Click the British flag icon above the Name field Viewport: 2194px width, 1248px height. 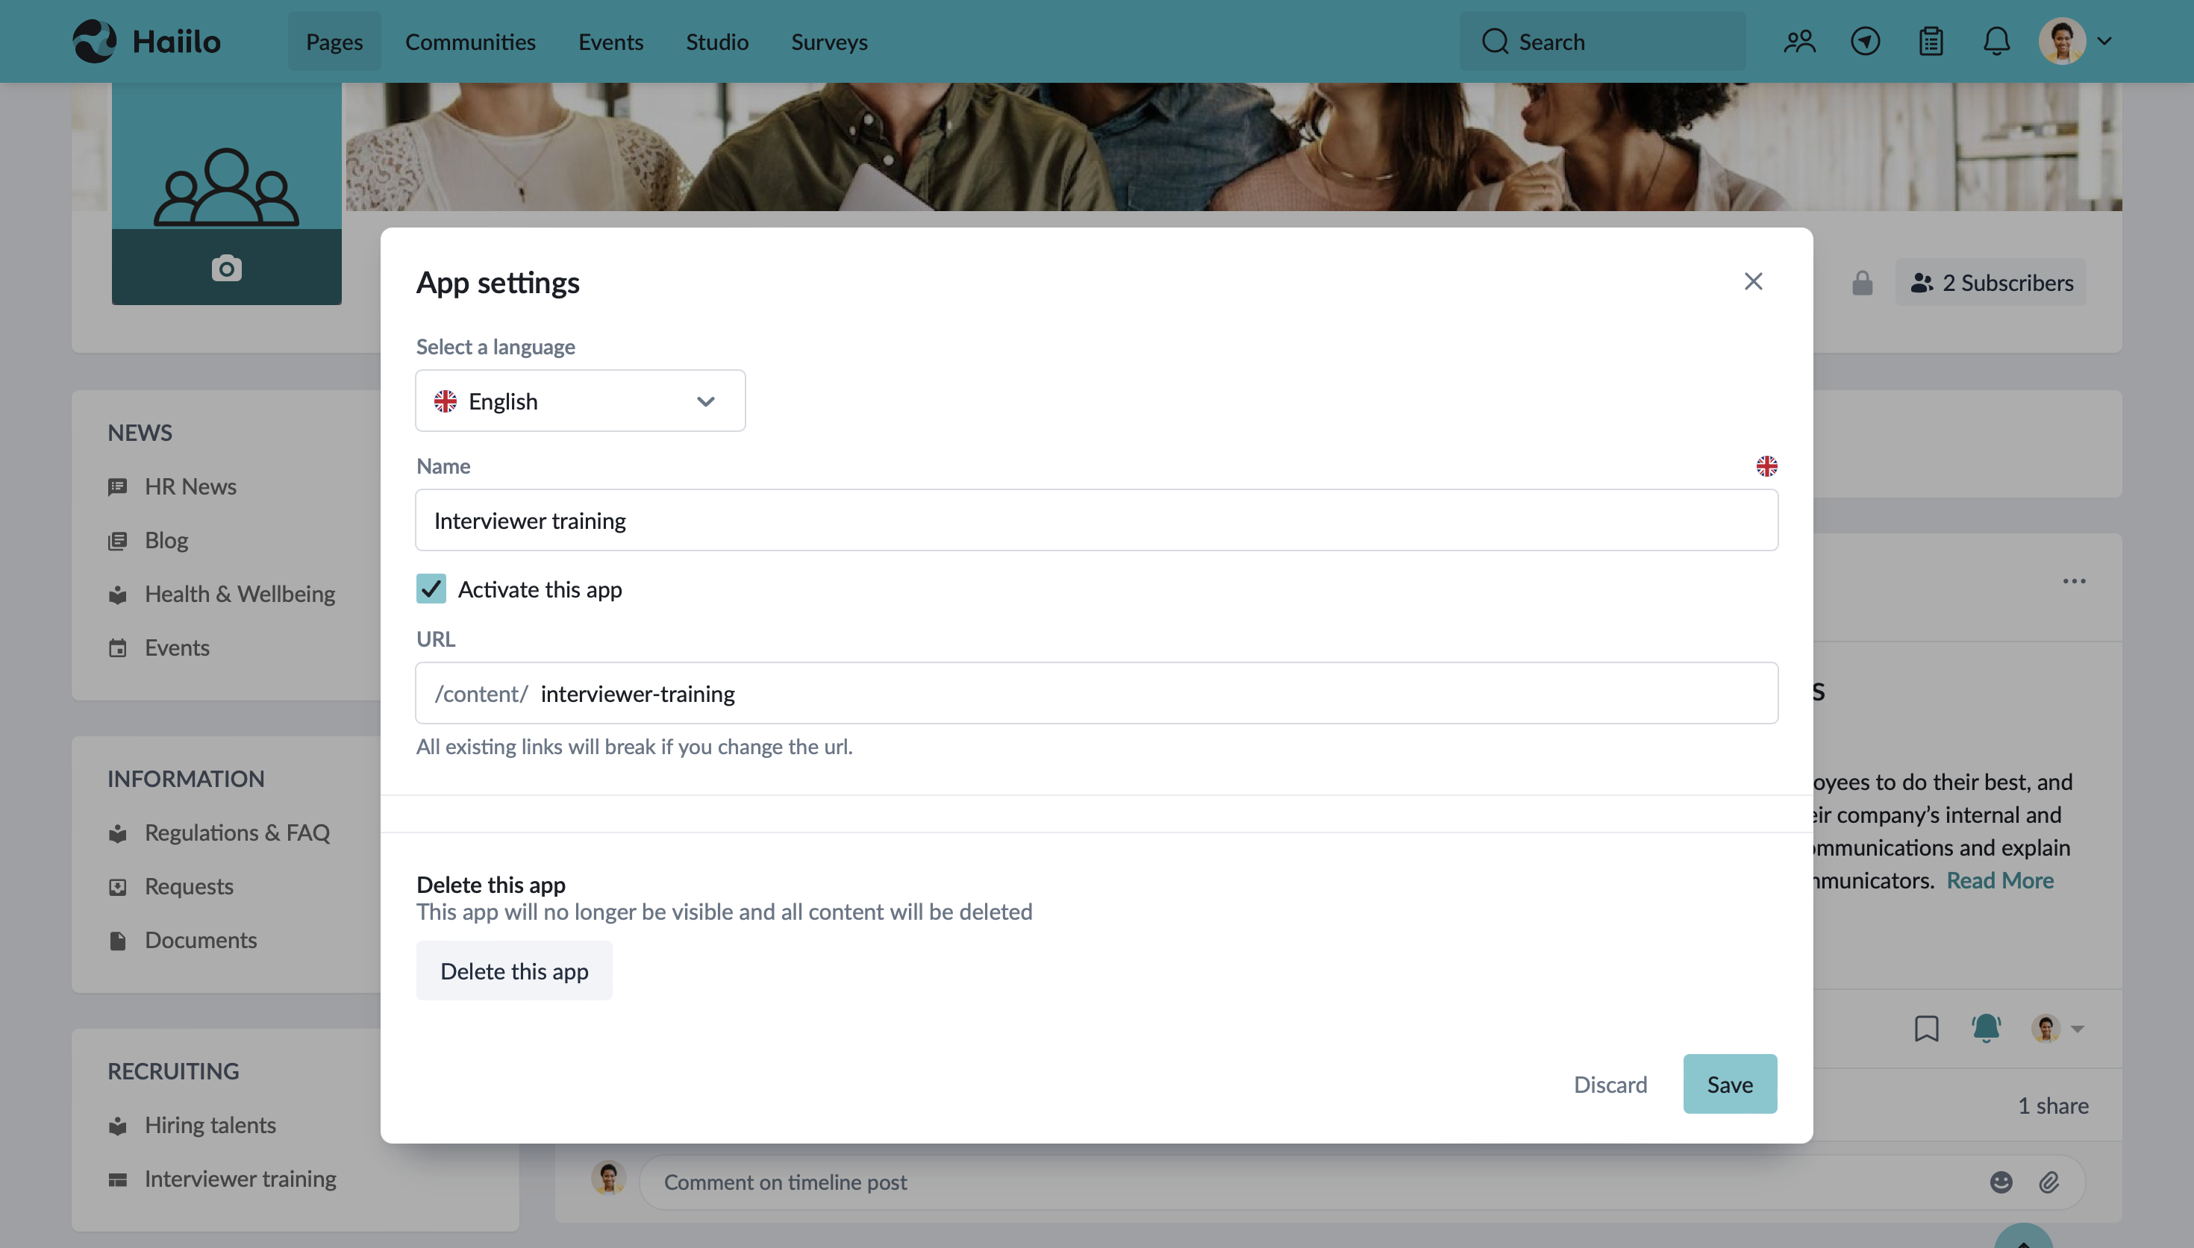[x=1768, y=466]
